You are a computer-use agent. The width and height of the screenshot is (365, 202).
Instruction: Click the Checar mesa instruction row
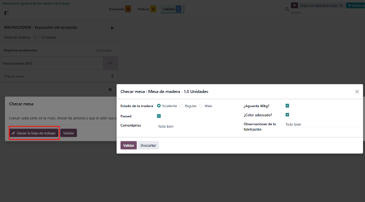click(59, 76)
